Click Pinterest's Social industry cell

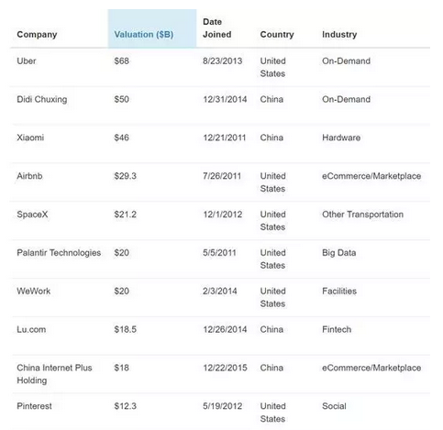(x=334, y=406)
